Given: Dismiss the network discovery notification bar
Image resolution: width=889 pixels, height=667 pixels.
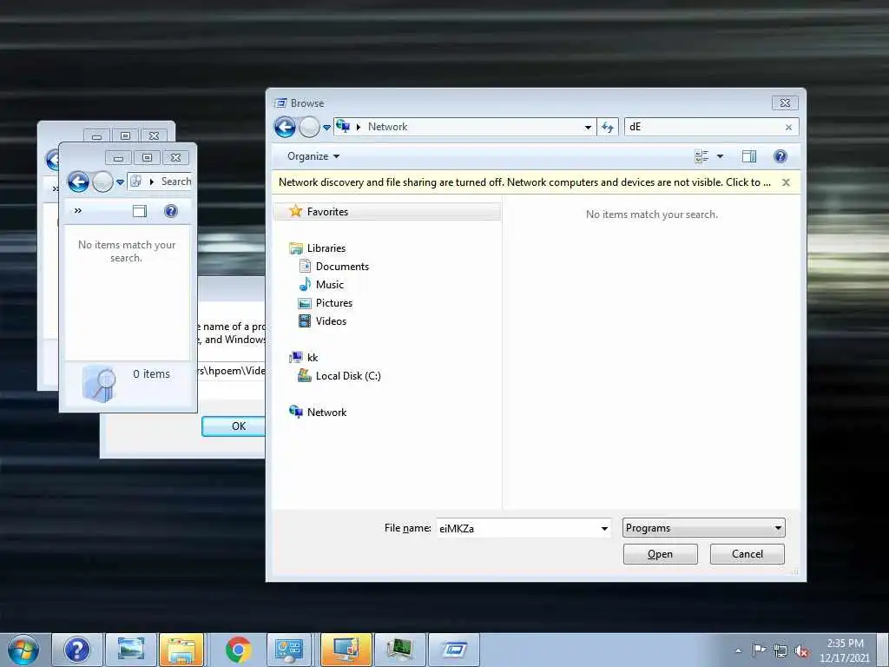Looking at the screenshot, I should 786,182.
